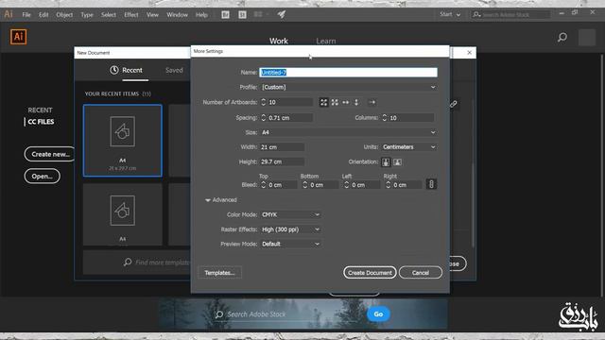Click the Search Adobe Stock field in top bar
The image size is (605, 340).
coord(510,15)
